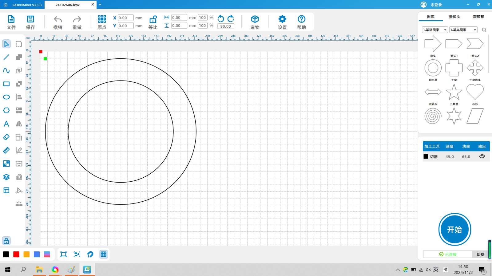
Task: Switch to the 摄像头 tab
Action: 454,17
